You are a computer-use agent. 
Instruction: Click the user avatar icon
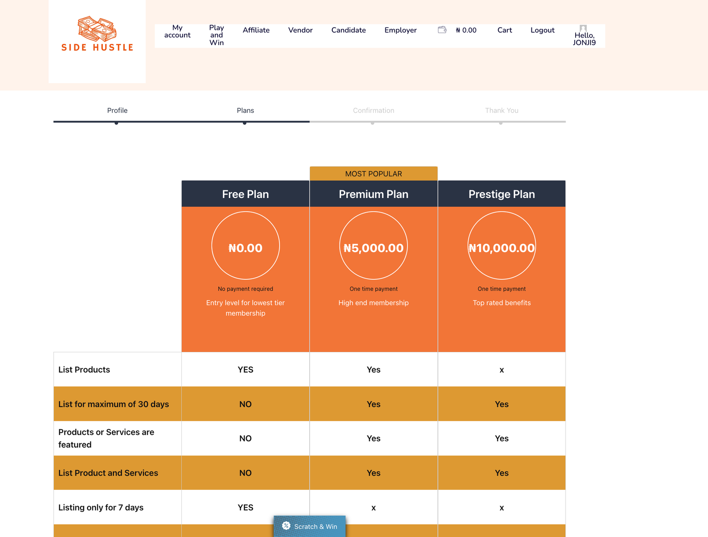[583, 28]
